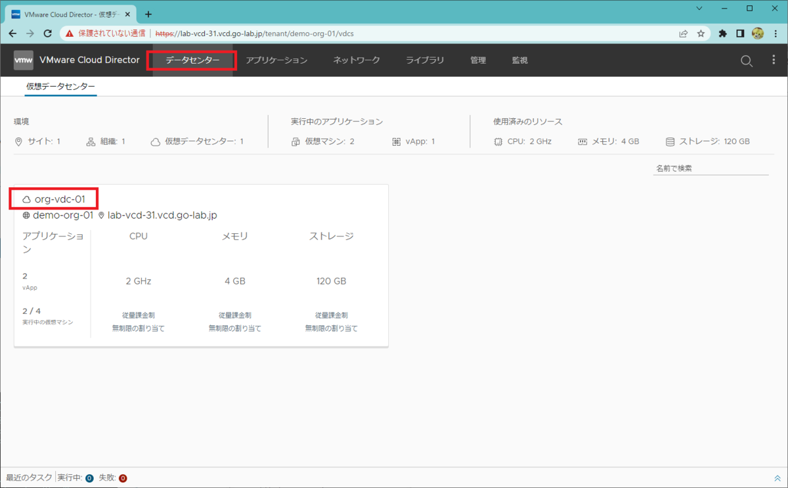Click the cloud icon on org-vdc-01 card
The height and width of the screenshot is (488, 788).
27,199
